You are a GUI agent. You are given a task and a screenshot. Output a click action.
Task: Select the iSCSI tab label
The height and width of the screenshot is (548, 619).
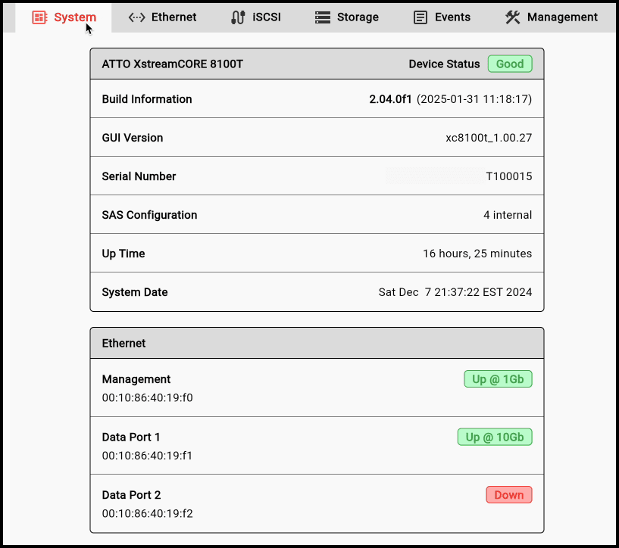267,17
